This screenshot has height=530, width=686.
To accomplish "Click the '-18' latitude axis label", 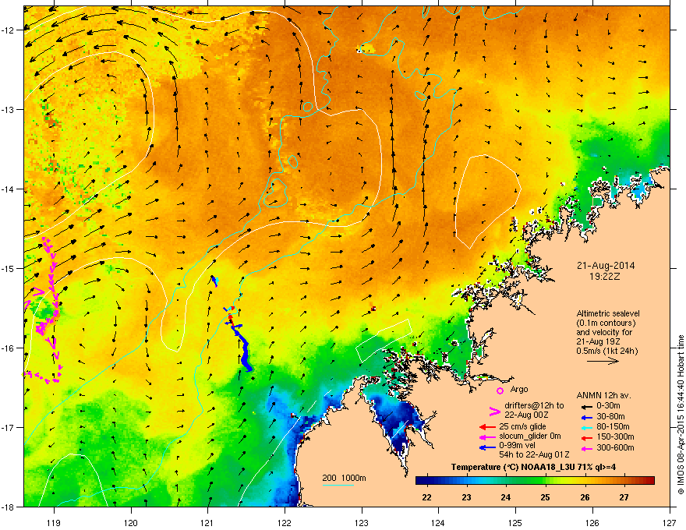I will coord(9,507).
